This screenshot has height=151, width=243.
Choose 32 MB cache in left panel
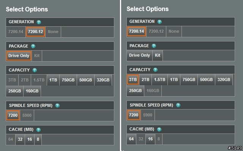click(x=20, y=139)
